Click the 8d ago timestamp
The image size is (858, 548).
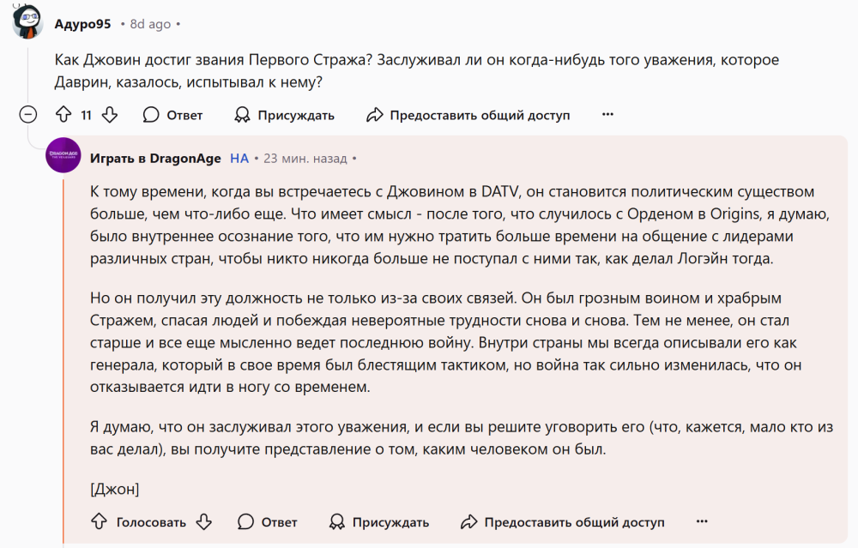tap(150, 24)
